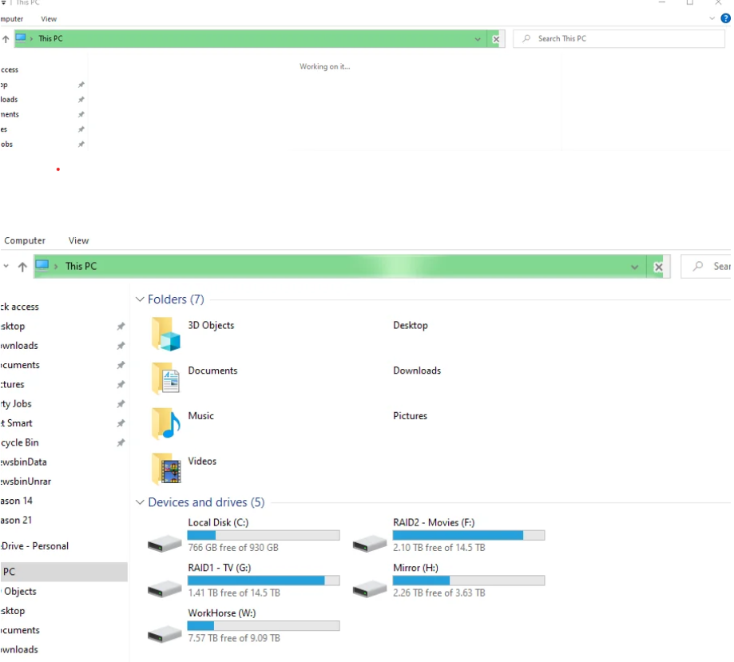734x662 pixels.
Task: Open the Computer tab in lower window
Action: click(24, 240)
